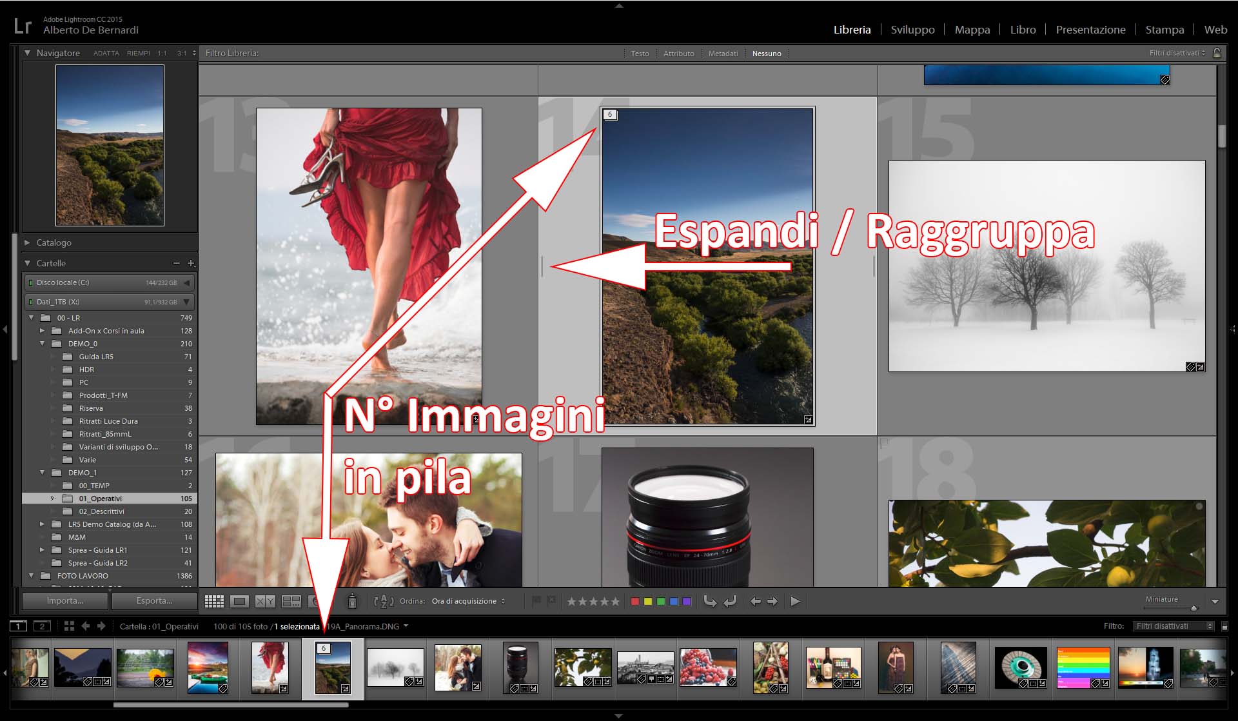1238x721 pixels.
Task: Enable secondary display window 2
Action: click(42, 626)
